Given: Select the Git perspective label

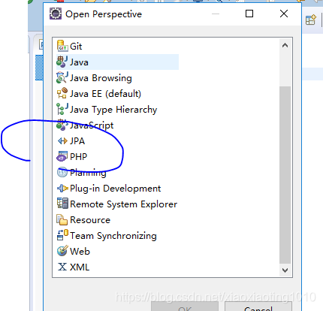Looking at the screenshot, I should 76,47.
